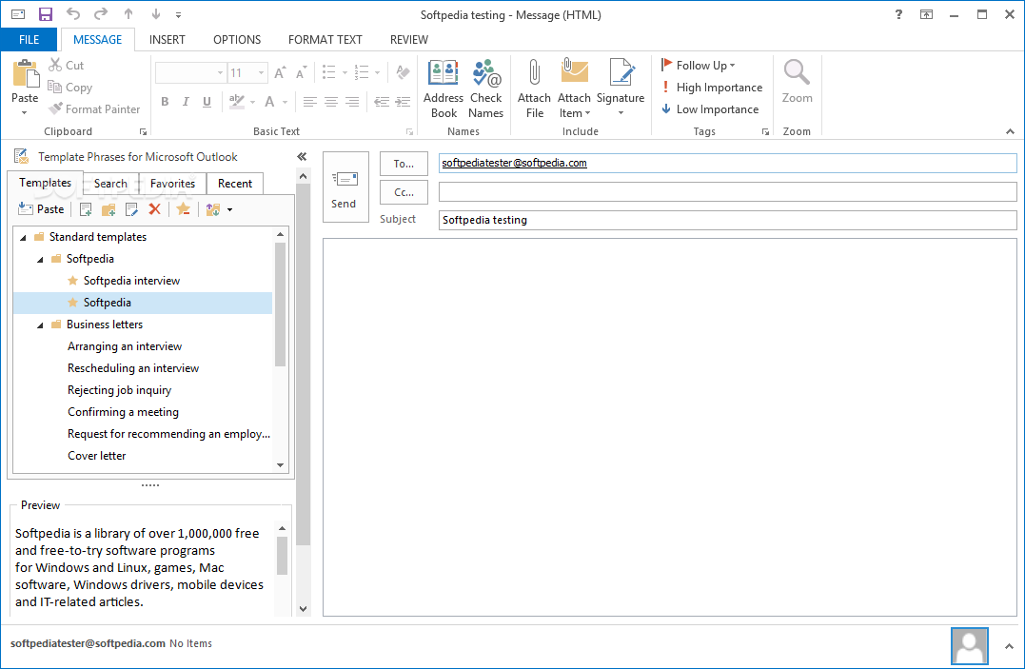Click the Zoom magnifier
1025x669 pixels.
tap(797, 81)
